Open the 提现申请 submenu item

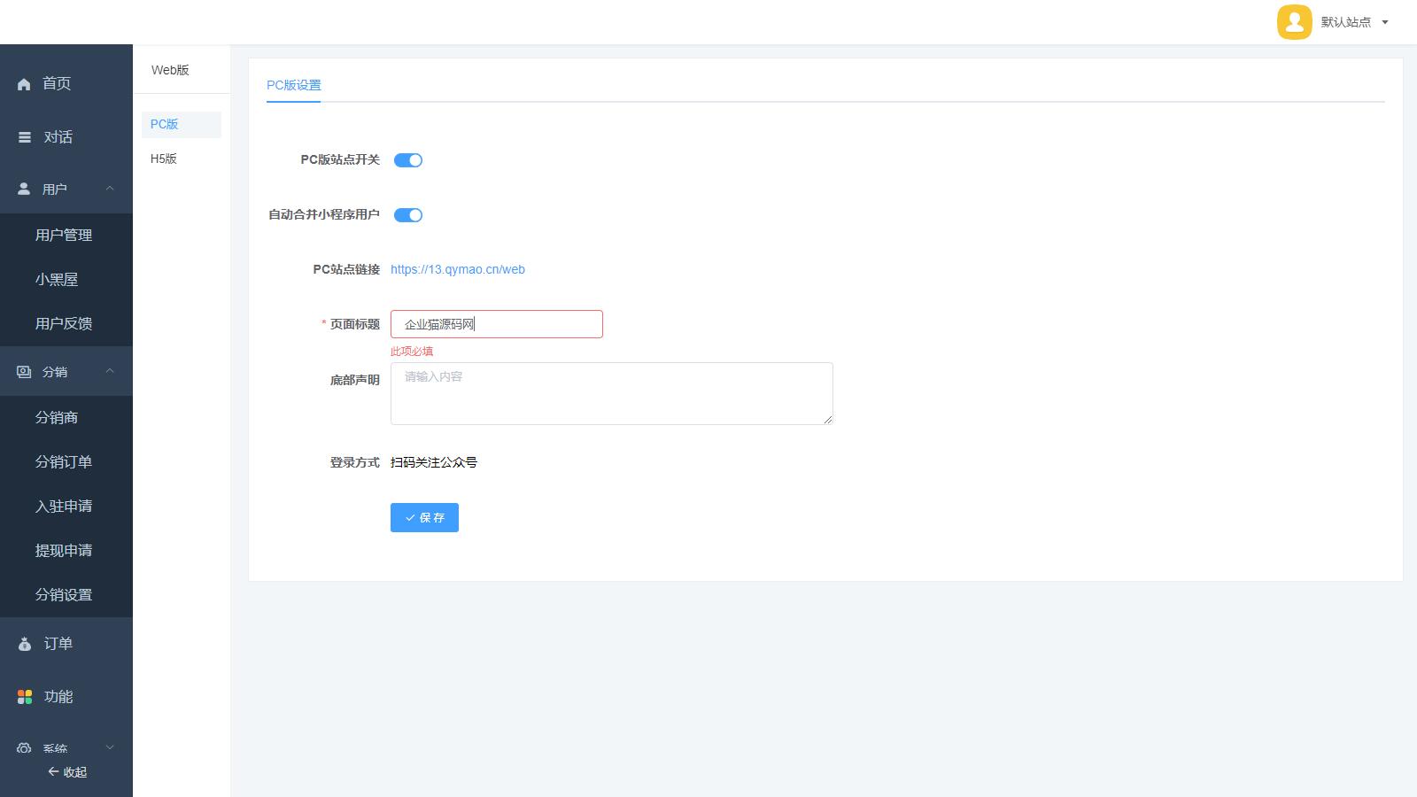(x=66, y=551)
